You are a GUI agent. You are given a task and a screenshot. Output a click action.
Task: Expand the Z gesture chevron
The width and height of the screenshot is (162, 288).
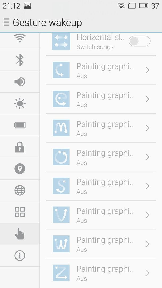coord(147,273)
